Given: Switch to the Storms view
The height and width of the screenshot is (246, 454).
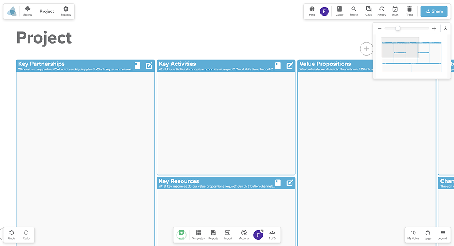Looking at the screenshot, I should click(x=27, y=11).
